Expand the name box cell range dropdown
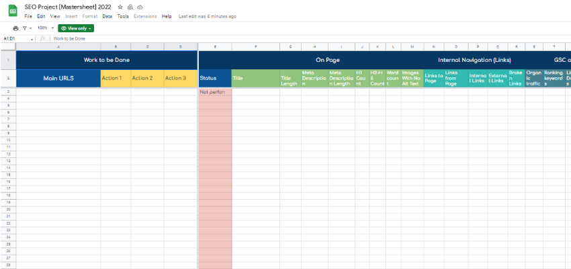The image size is (571, 269). 32,39
